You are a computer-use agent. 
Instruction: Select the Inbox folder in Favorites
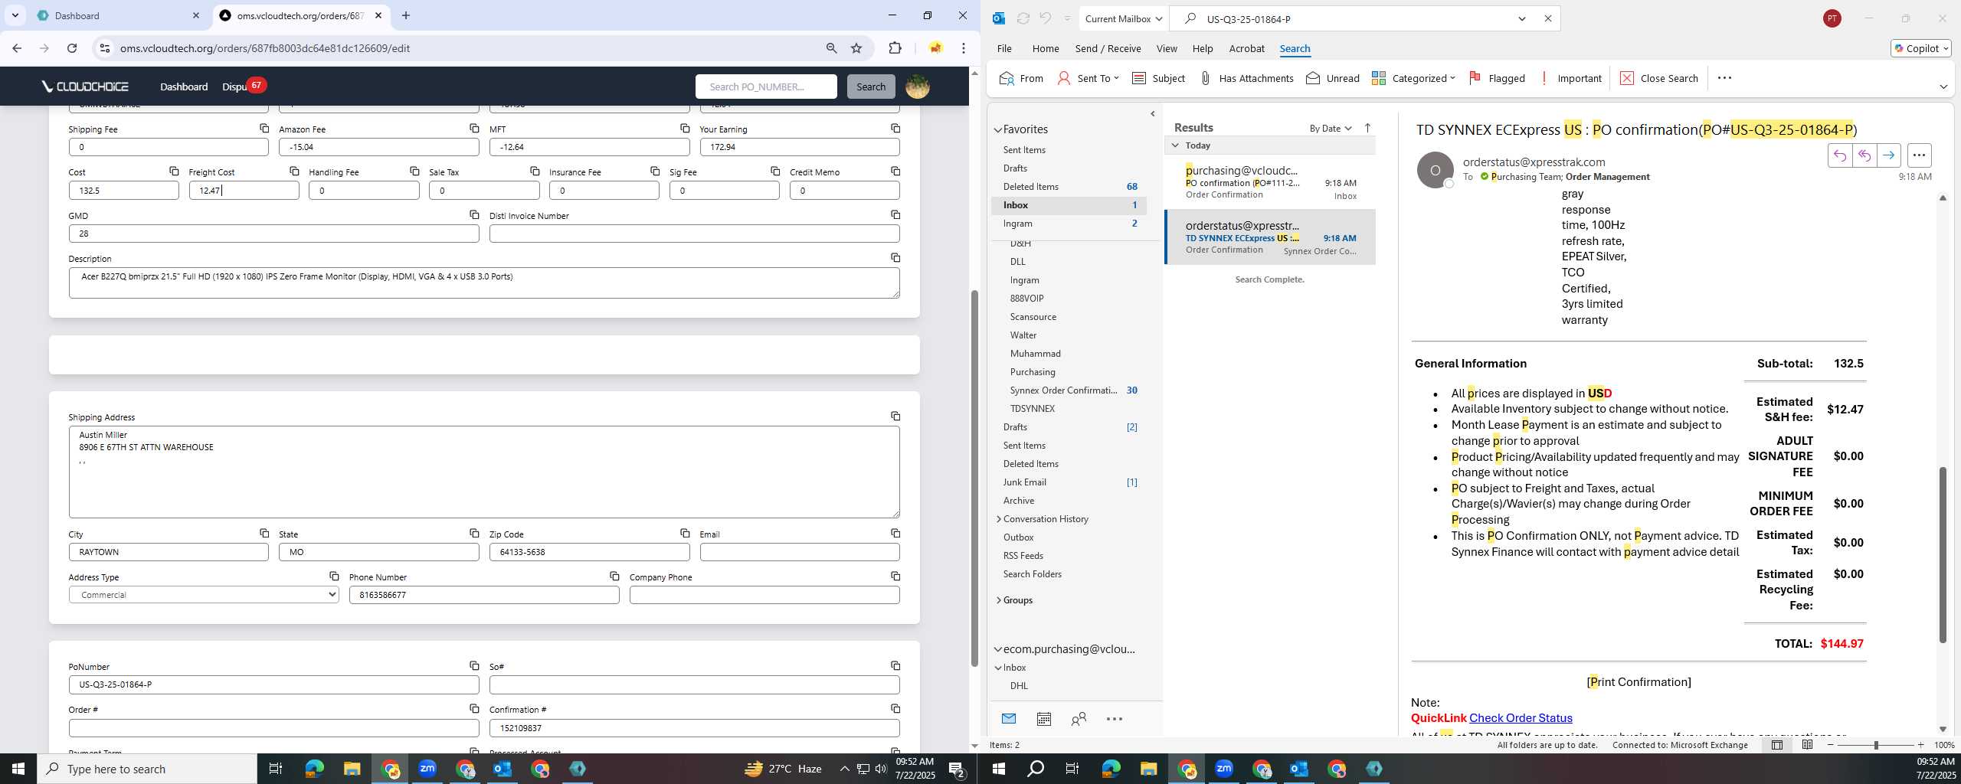coord(1069,205)
